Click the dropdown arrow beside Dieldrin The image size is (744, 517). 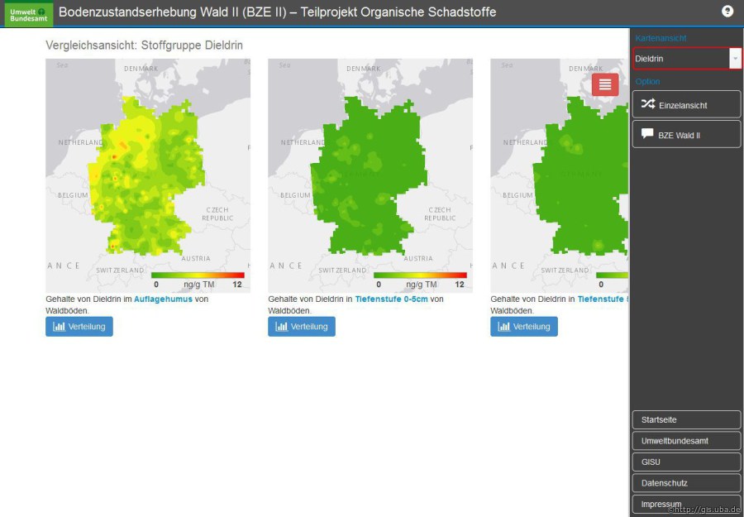tap(735, 59)
